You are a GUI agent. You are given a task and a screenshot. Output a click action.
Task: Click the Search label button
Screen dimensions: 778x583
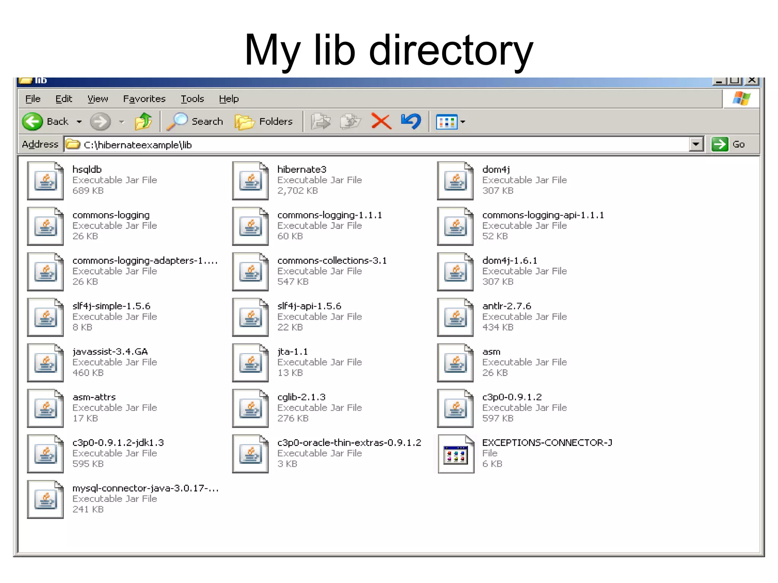coord(207,121)
